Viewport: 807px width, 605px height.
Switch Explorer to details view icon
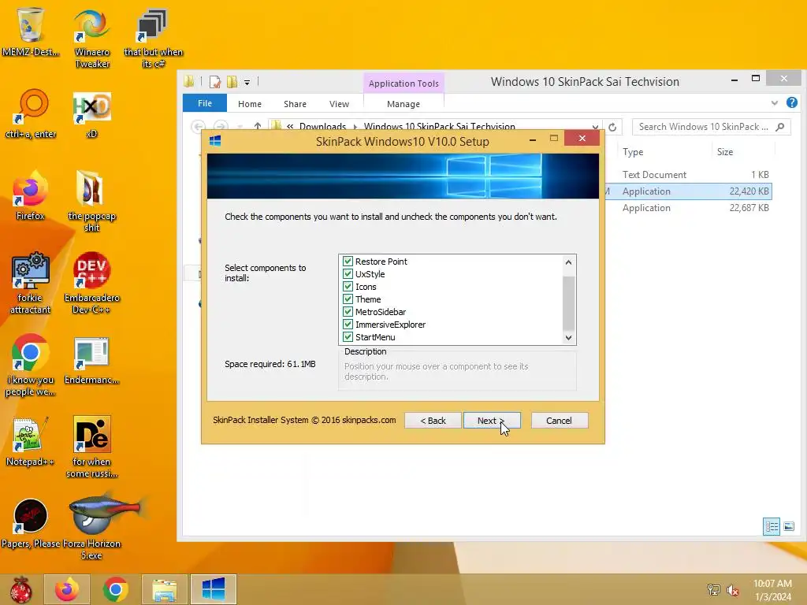click(771, 526)
